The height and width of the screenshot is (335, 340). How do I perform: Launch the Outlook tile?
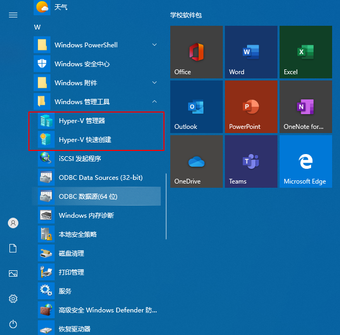tap(196, 107)
